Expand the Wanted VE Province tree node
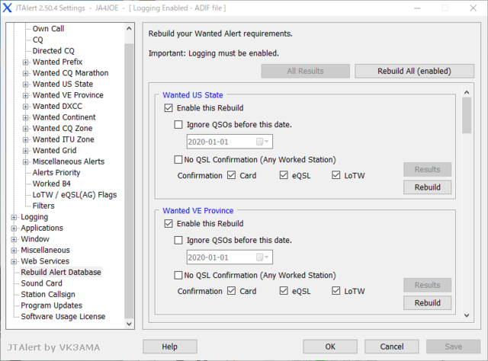The height and width of the screenshot is (361, 488). (25, 95)
